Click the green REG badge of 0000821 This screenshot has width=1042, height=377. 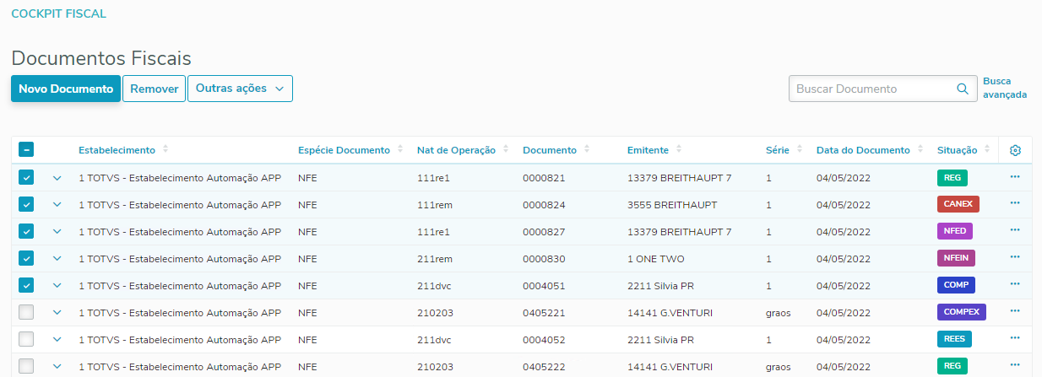pos(952,178)
